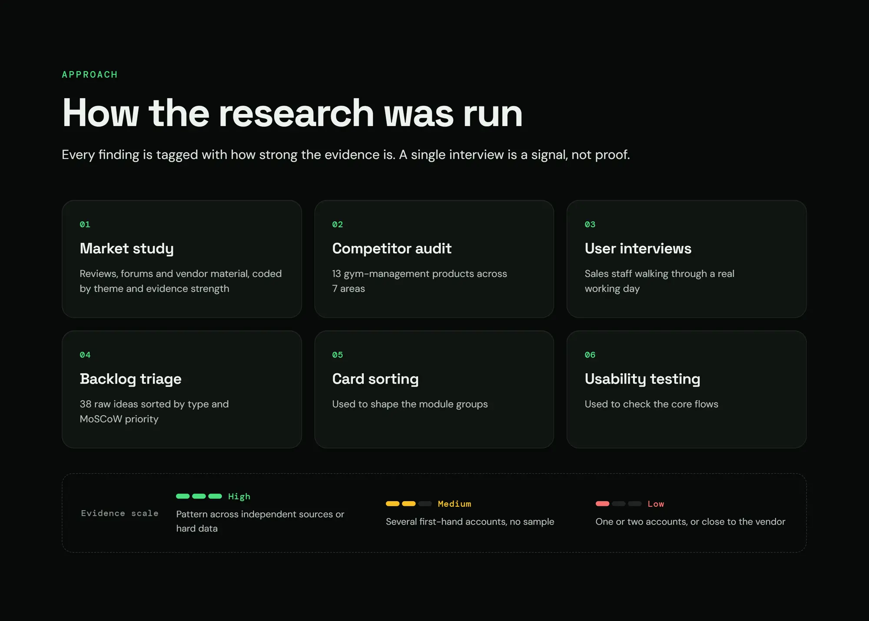
Task: Select the Market study card title
Action: point(126,249)
